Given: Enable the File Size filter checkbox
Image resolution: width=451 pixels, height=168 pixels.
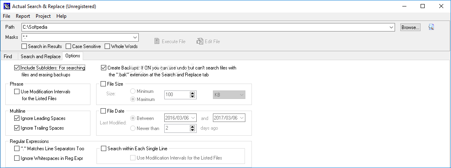Looking at the screenshot, I should [x=103, y=84].
